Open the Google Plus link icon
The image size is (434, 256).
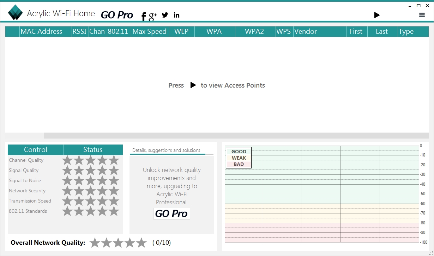153,15
